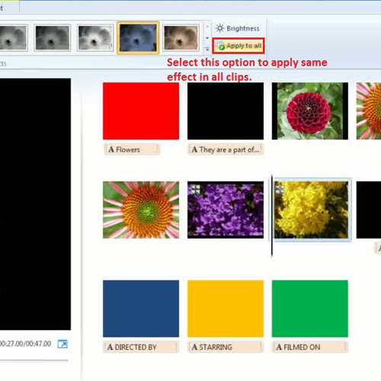Select the red dahlia flower clip
This screenshot has height=381, width=381.
pyautogui.click(x=310, y=111)
